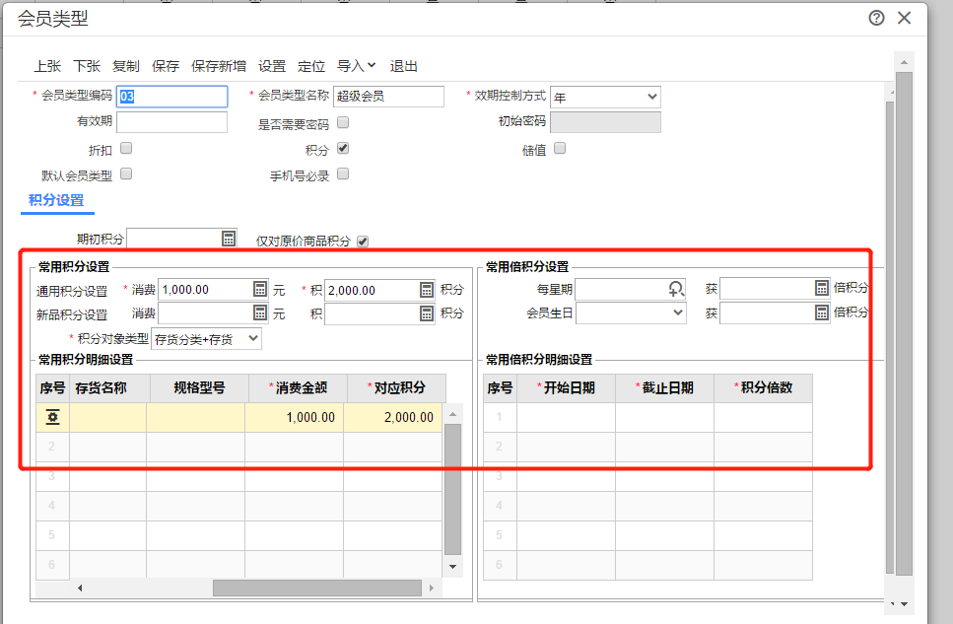Click 下张 in the toolbar
This screenshot has width=953, height=624.
pos(87,66)
